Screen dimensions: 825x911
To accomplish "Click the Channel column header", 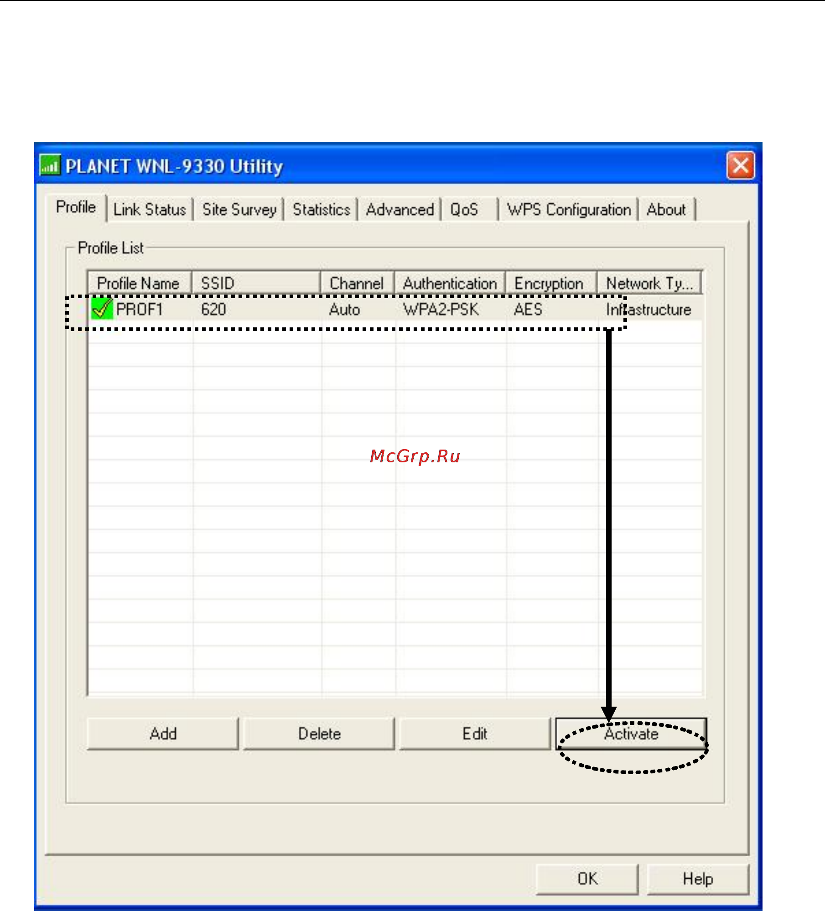I will tap(358, 283).
